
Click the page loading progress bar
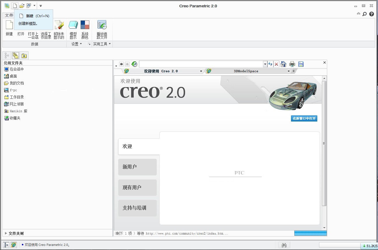311,233
